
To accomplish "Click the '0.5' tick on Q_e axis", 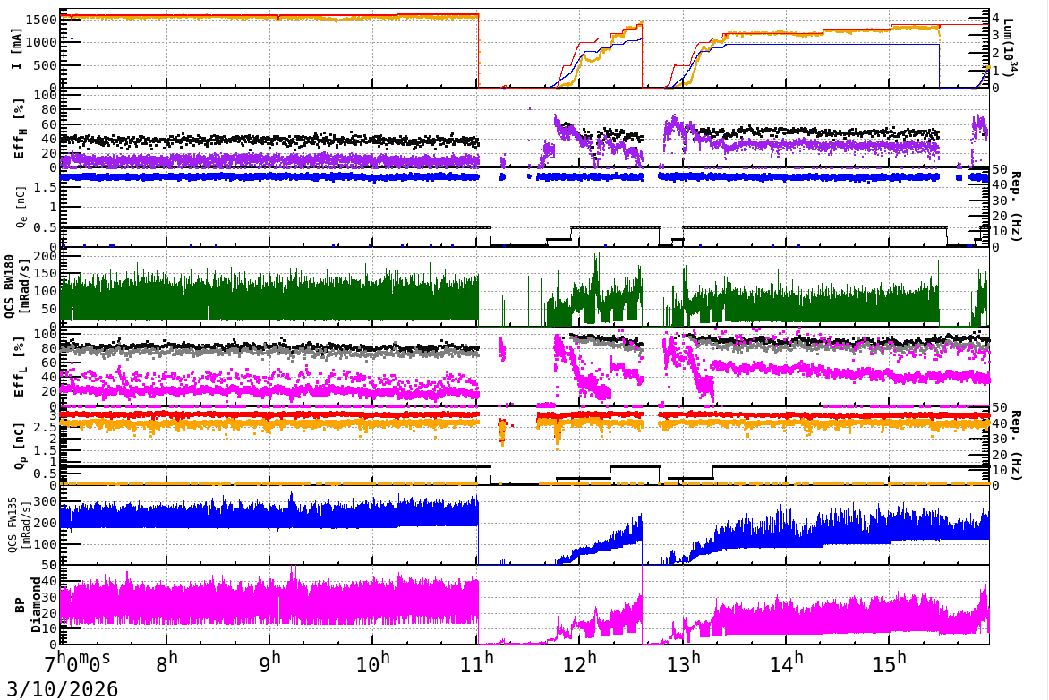I will [46, 227].
